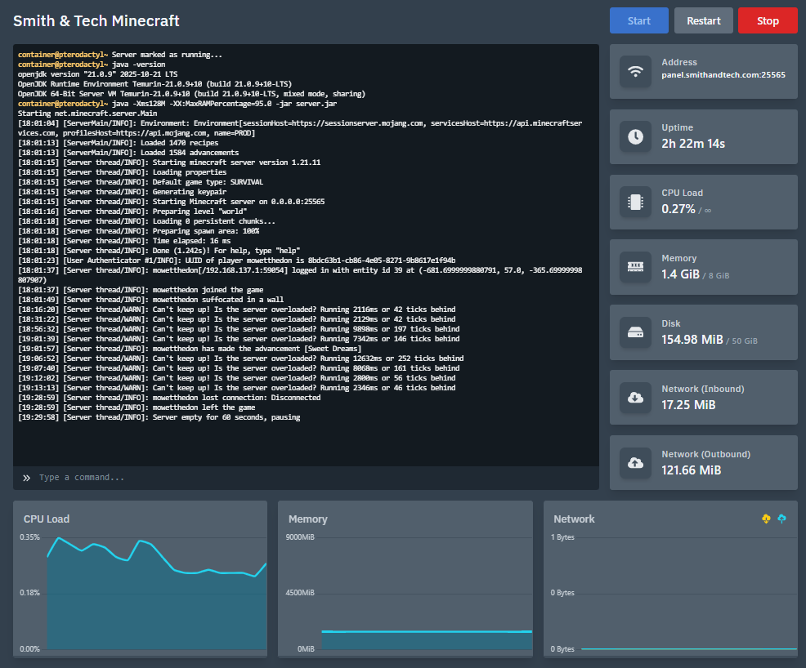
Task: Toggle outbound traffic visibility in Network legend
Action: (782, 519)
